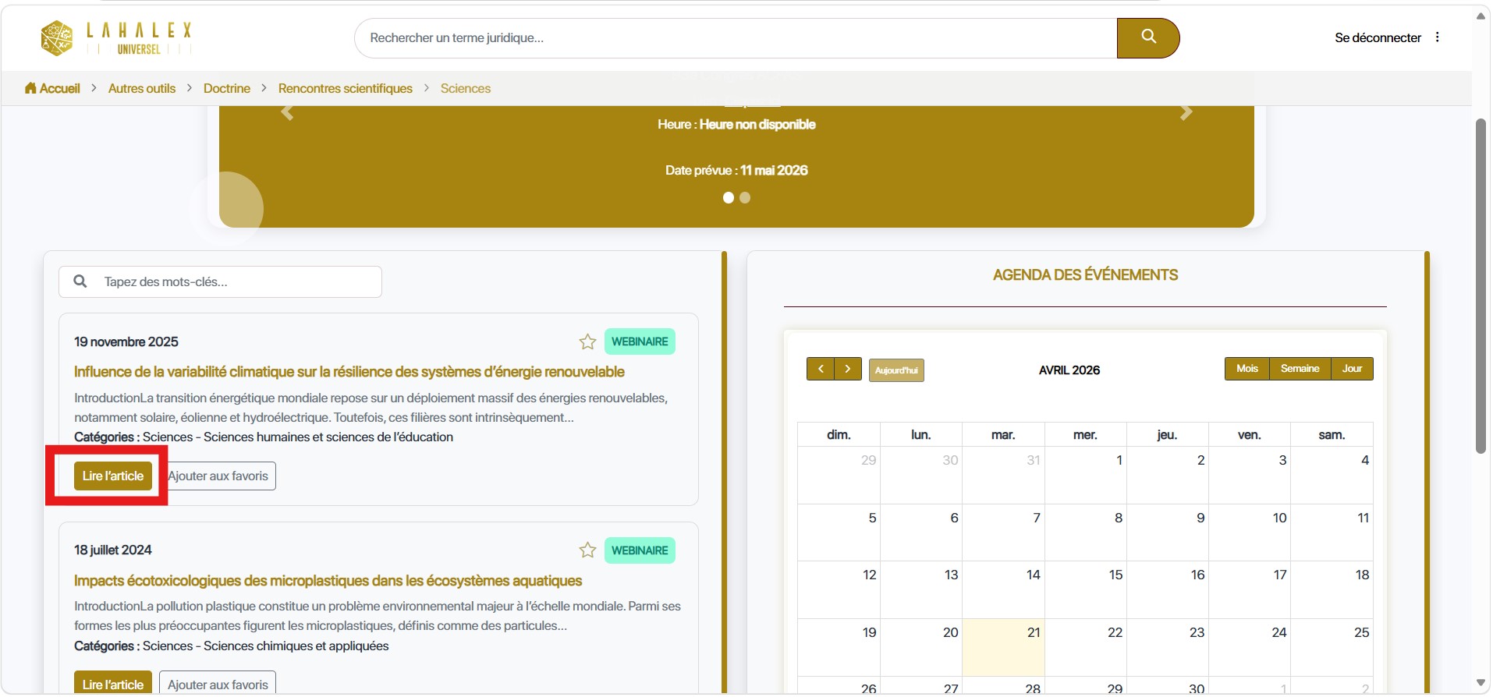Screen dimensions: 1493x697
Task: Click the magnifier icon in keyword search
Action: (80, 281)
